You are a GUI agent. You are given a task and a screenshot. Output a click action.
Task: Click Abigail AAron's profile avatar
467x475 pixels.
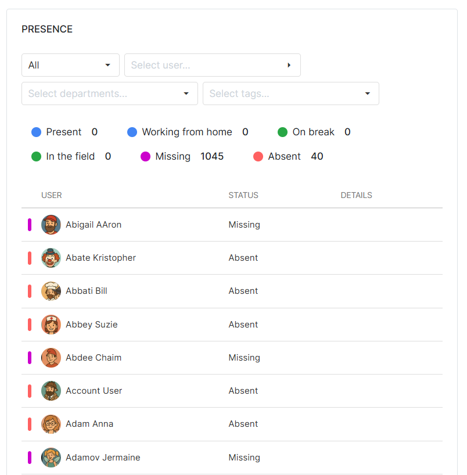point(51,225)
